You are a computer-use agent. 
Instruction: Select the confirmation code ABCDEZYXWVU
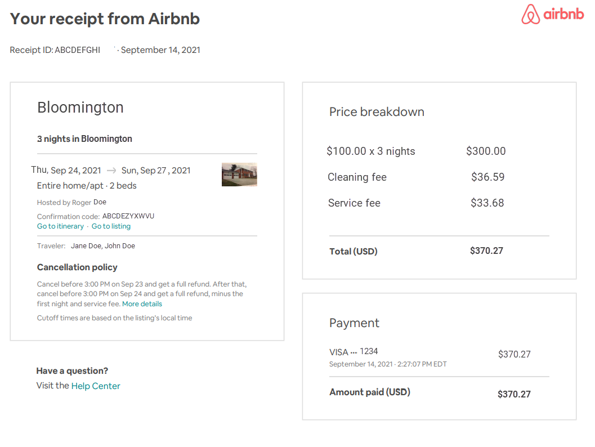[x=128, y=216]
